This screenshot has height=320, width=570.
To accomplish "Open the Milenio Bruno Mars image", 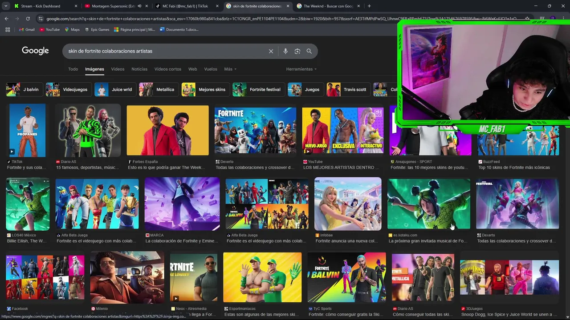I will [x=127, y=278].
